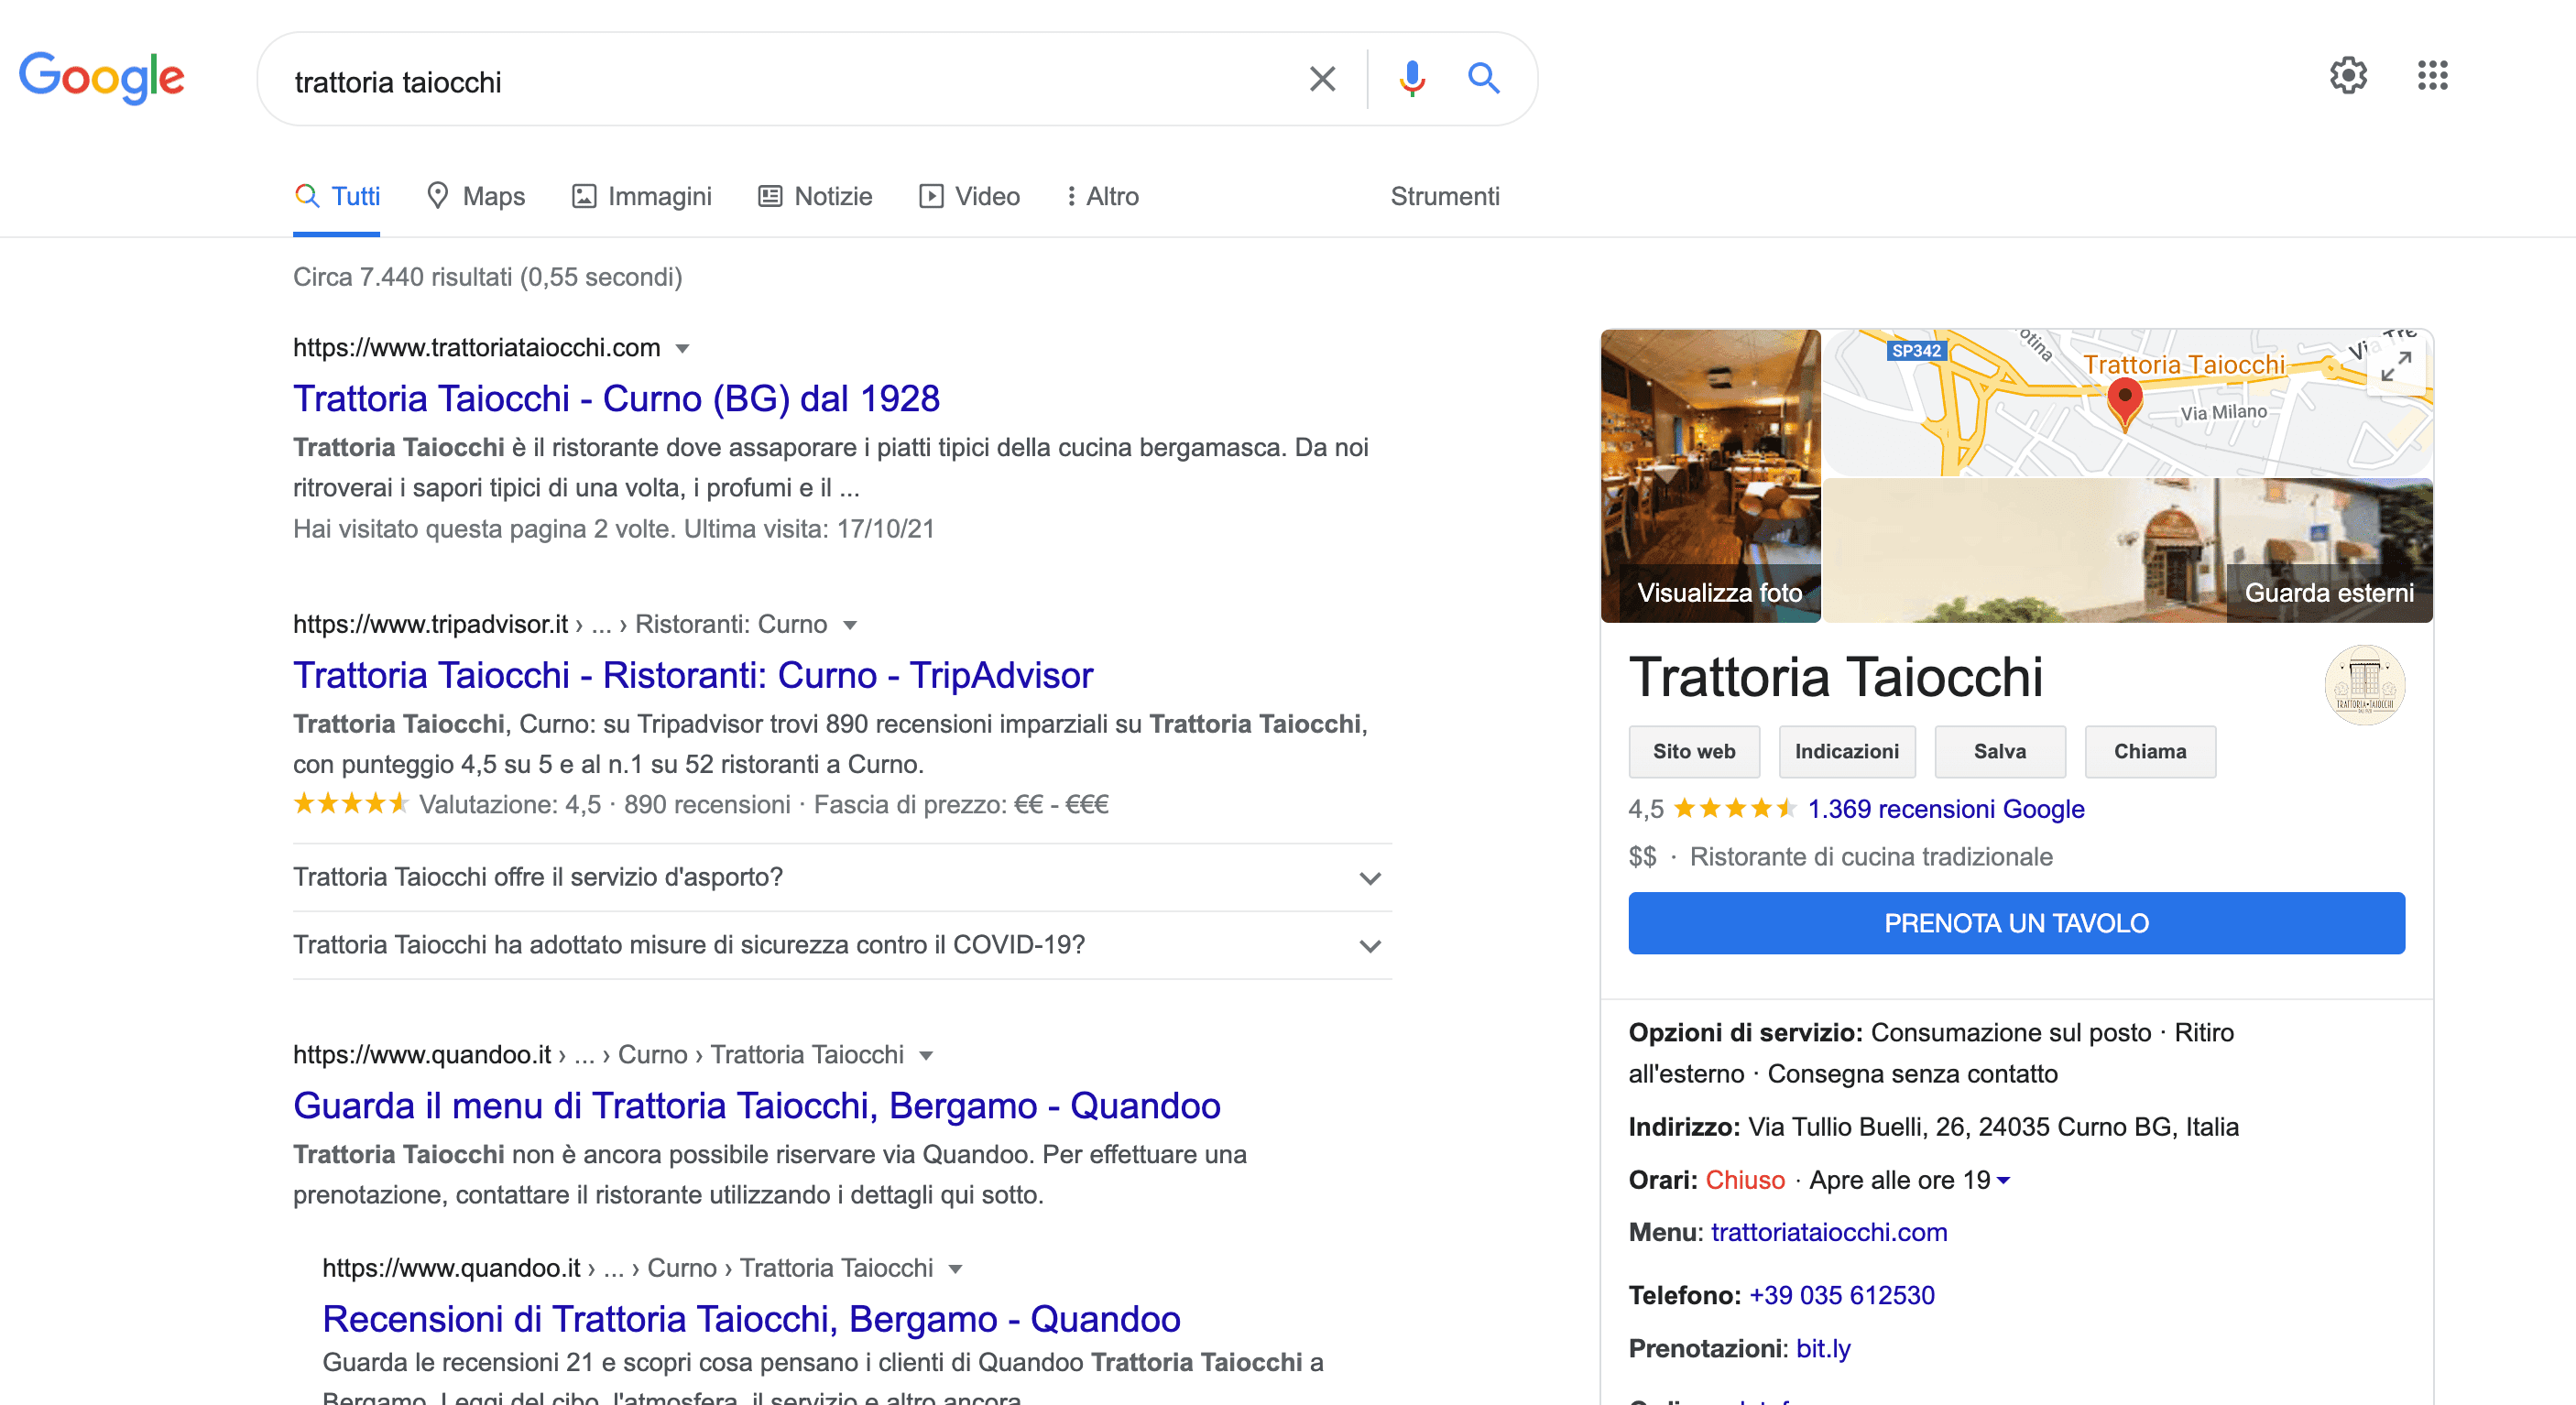The height and width of the screenshot is (1405, 2576).
Task: Open the bit.ly Prenotazioni link
Action: 1823,1350
